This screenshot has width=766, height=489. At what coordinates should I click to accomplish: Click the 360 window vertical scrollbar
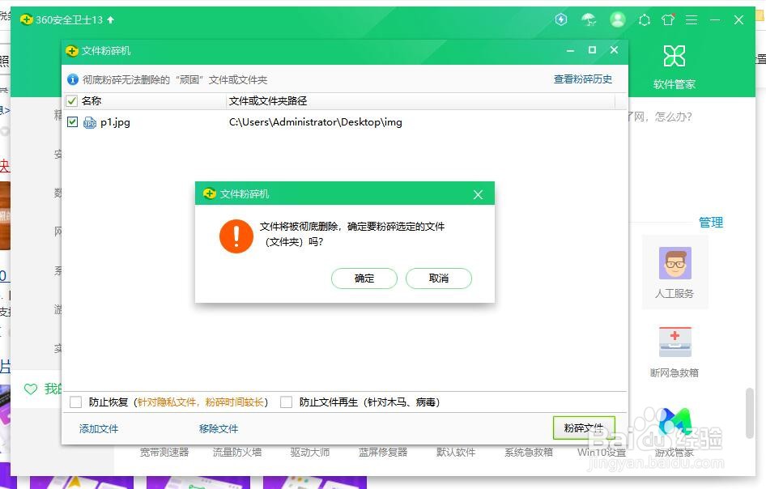750,413
